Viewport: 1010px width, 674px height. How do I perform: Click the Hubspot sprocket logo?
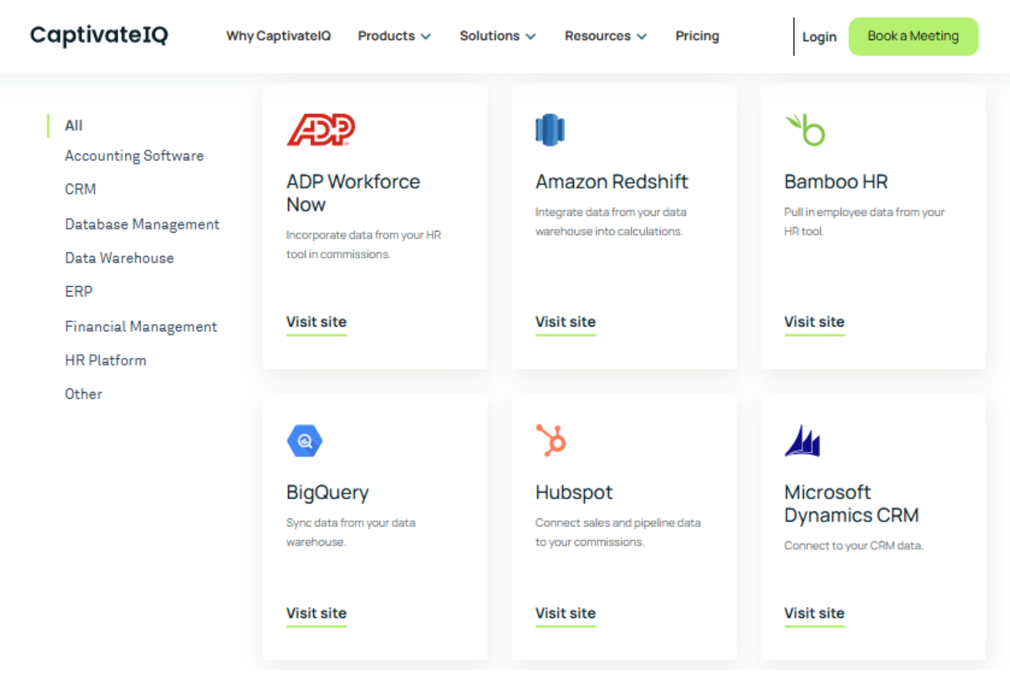(551, 440)
